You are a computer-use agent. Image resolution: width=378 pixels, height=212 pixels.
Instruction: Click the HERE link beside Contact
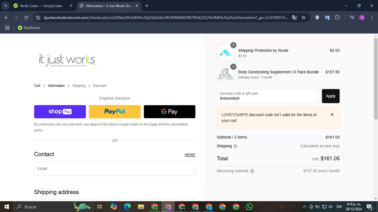190,155
